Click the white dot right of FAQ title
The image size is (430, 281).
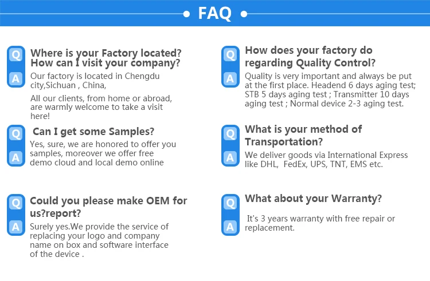point(244,13)
